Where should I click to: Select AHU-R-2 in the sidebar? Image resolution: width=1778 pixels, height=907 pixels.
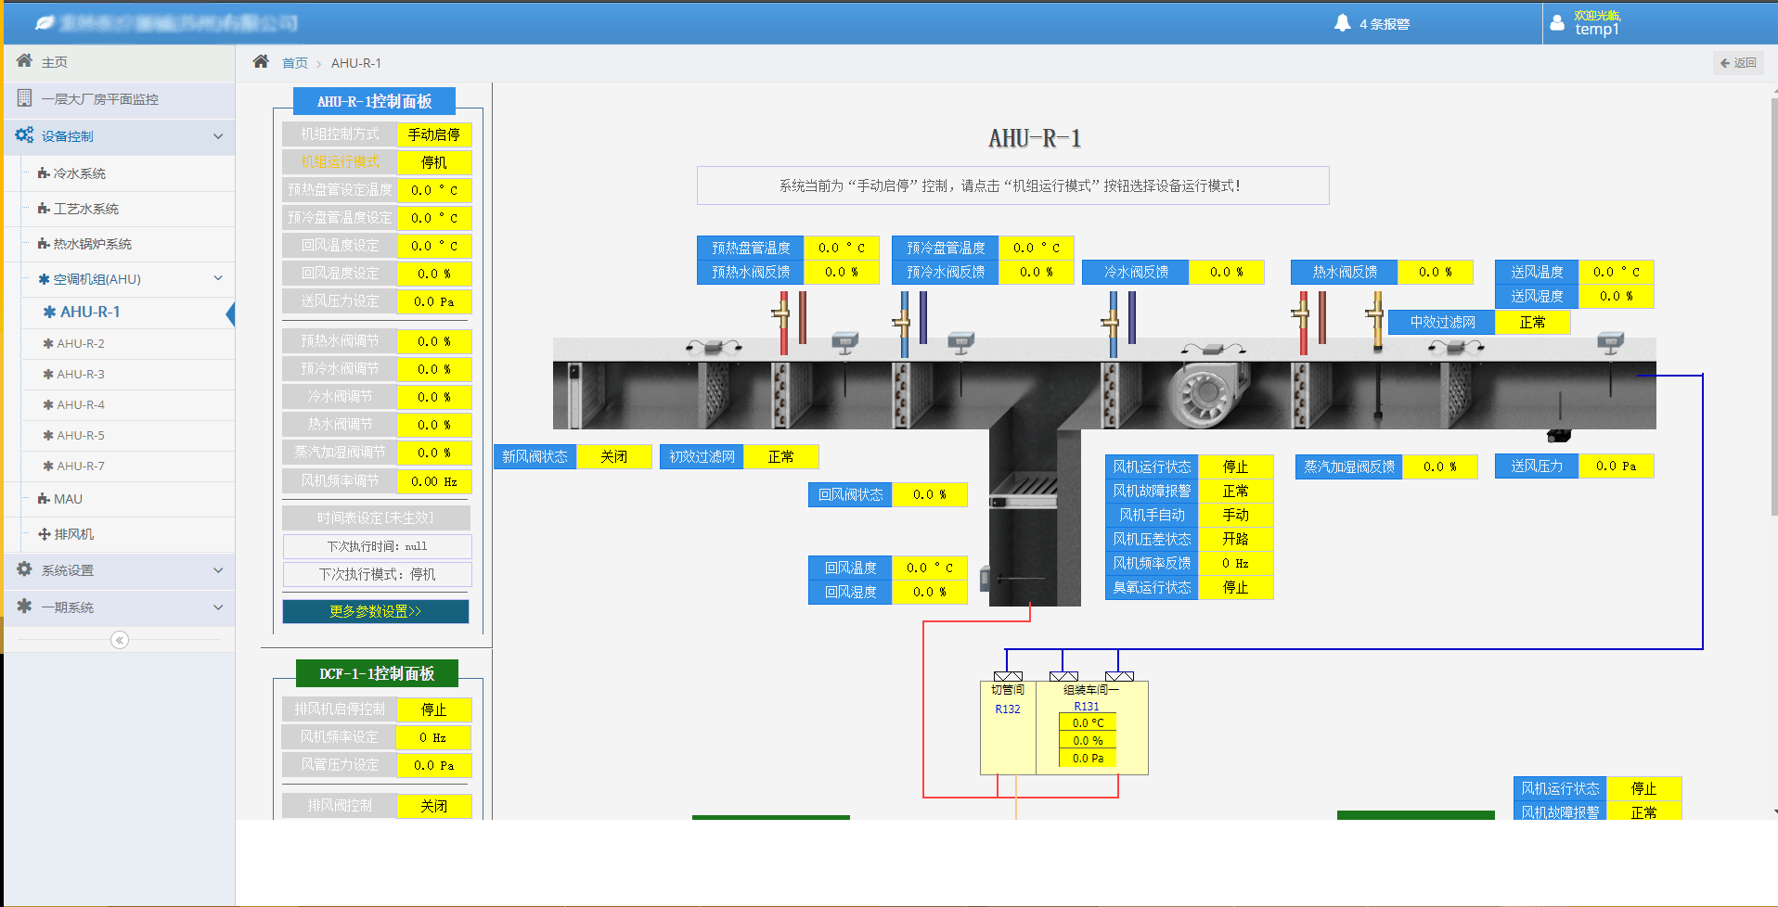point(81,343)
